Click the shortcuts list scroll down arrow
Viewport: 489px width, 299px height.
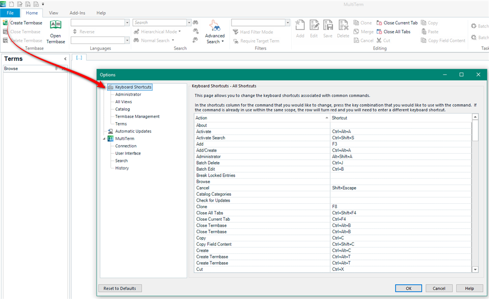(475, 269)
